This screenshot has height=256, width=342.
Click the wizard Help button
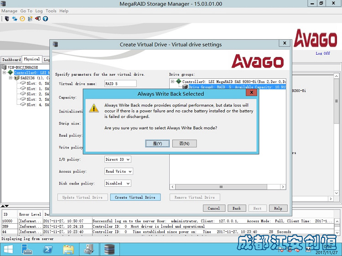[278, 208]
